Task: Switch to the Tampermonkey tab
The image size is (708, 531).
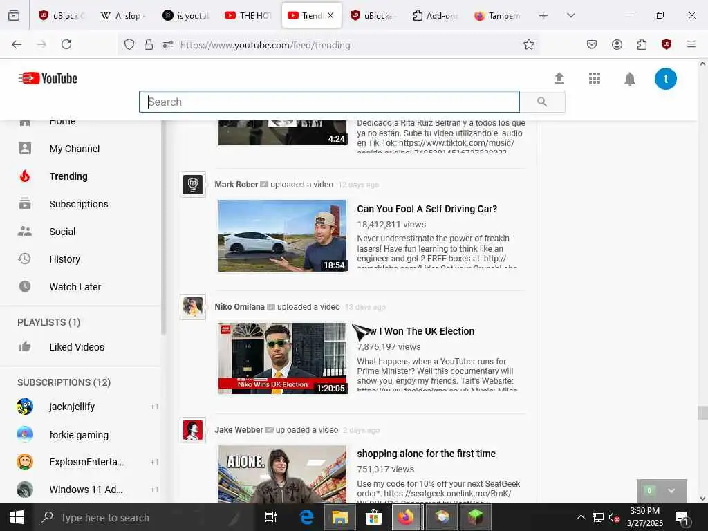Action: coord(498,15)
